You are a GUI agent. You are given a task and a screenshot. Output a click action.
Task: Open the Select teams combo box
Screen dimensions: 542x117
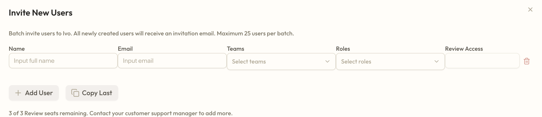point(275,62)
